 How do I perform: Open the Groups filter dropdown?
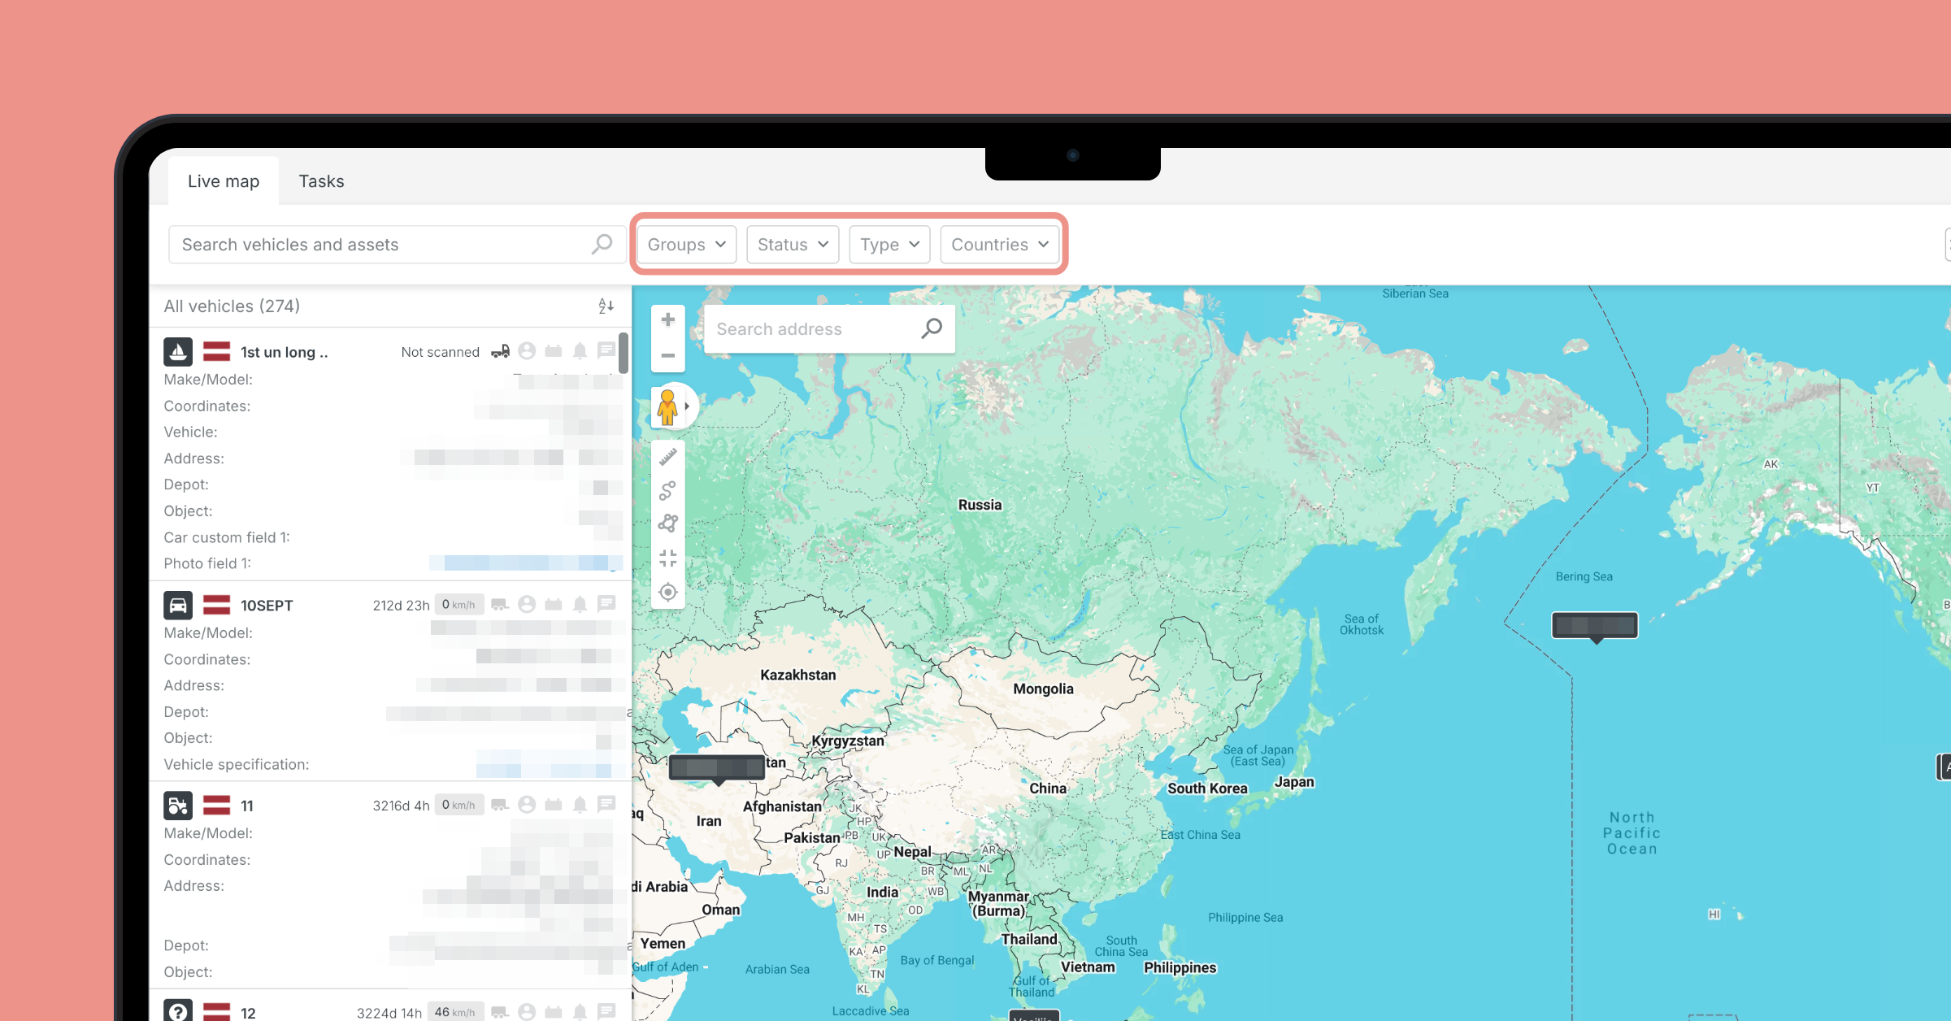pos(686,245)
